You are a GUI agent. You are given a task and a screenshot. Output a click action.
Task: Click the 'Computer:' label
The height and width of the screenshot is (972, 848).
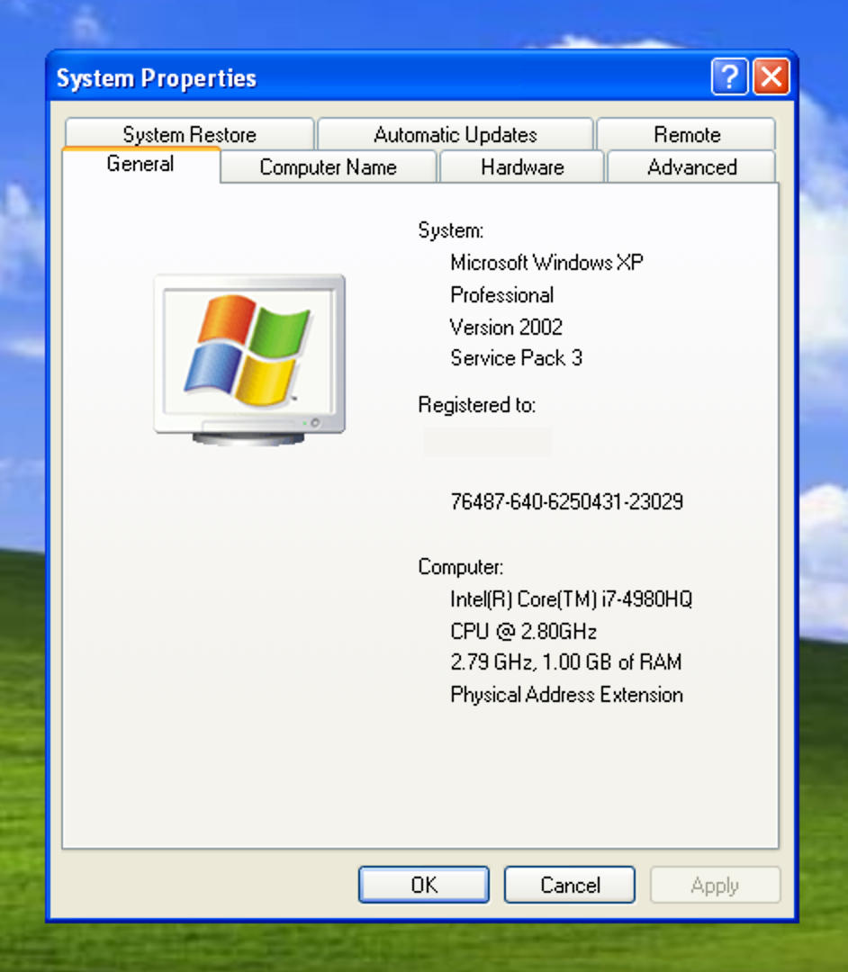pyautogui.click(x=461, y=567)
